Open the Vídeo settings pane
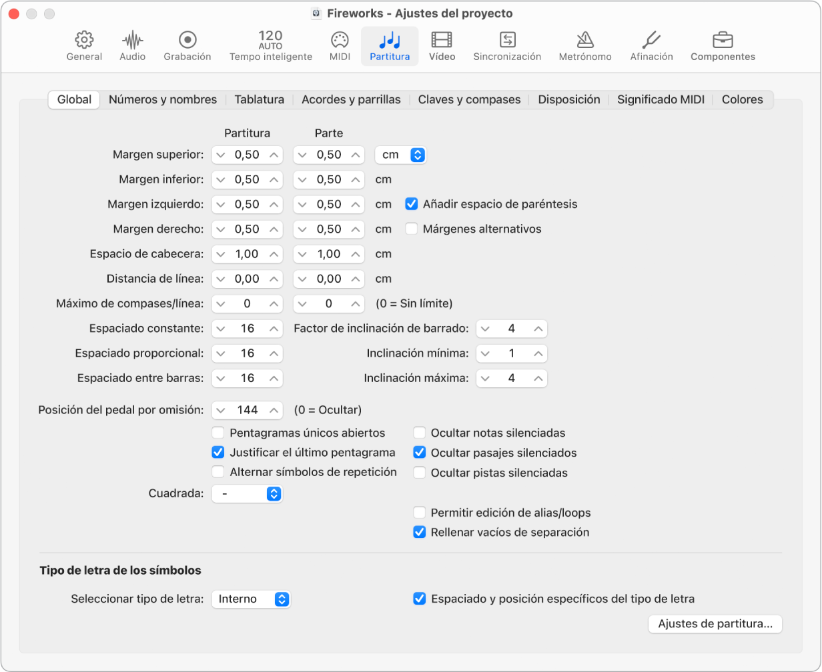 click(x=442, y=46)
